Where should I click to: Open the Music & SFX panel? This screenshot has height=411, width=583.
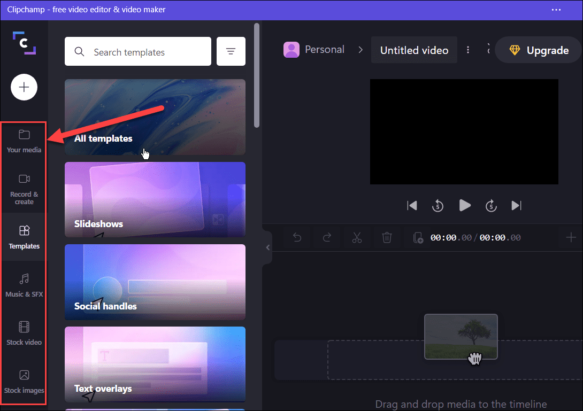24,285
